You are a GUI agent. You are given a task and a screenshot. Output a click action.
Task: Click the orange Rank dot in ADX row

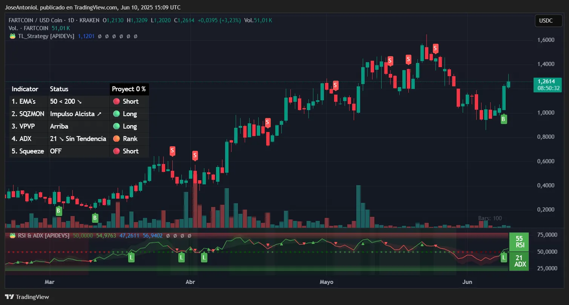pos(116,139)
